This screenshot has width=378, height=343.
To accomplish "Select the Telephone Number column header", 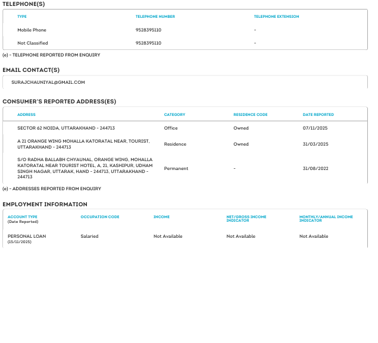I will (155, 17).
